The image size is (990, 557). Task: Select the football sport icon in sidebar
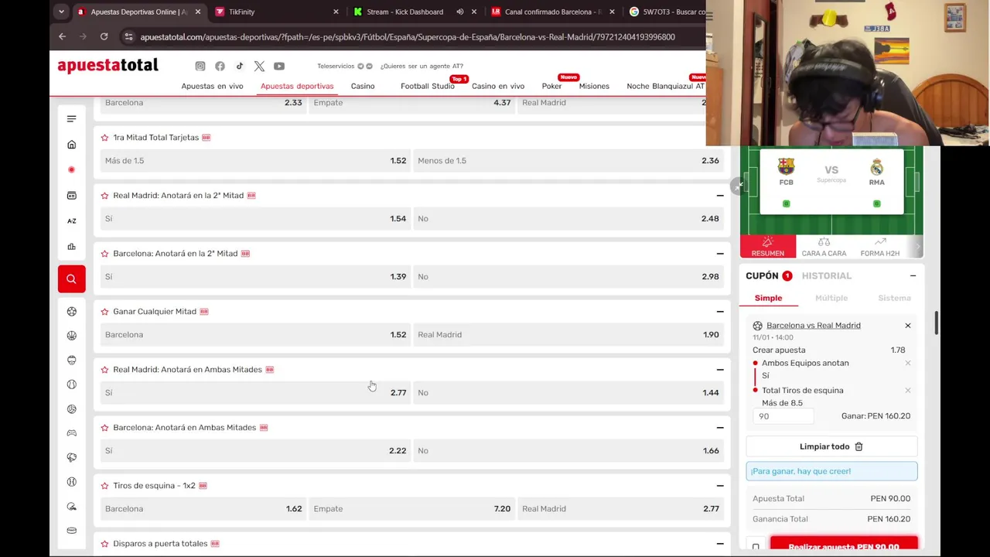[71, 311]
